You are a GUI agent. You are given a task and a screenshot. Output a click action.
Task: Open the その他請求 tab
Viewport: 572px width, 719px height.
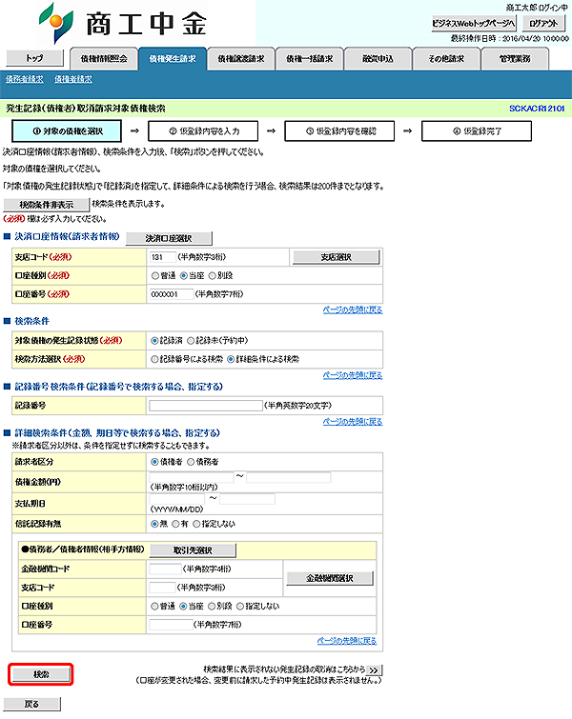446,59
